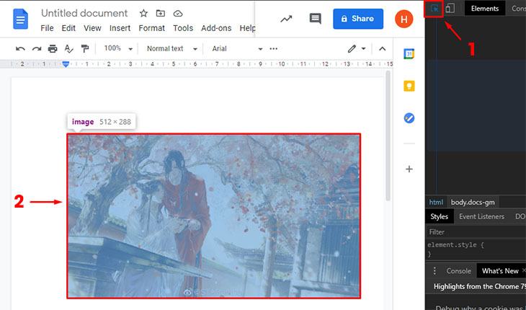The width and height of the screenshot is (526, 310).
Task: Open the move to folder icon
Action: pyautogui.click(x=161, y=14)
